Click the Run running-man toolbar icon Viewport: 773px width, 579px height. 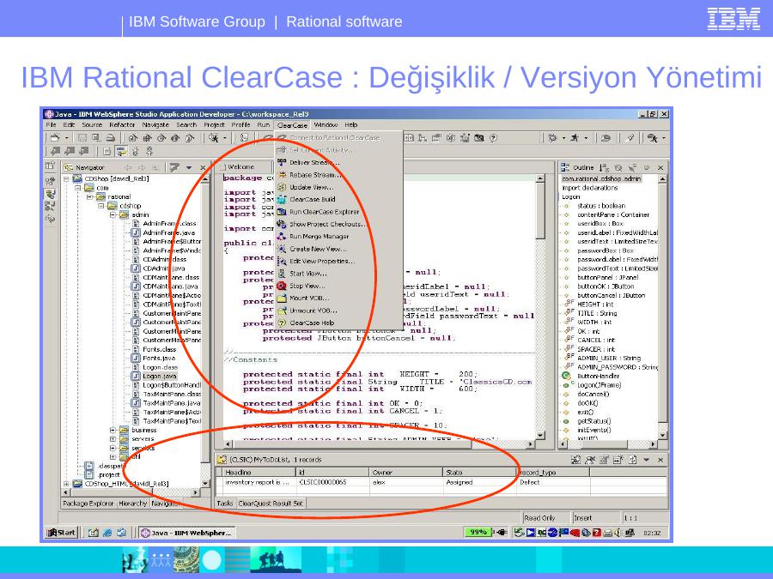pyautogui.click(x=575, y=138)
